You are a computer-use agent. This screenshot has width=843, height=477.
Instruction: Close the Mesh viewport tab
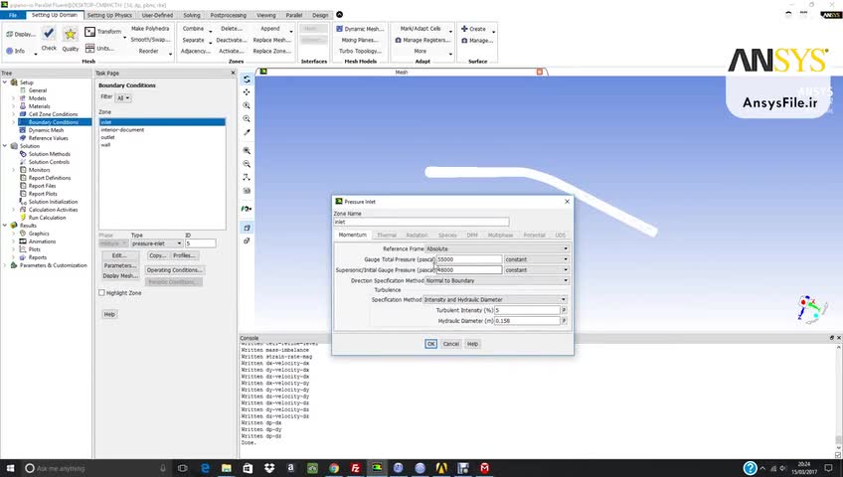click(539, 72)
